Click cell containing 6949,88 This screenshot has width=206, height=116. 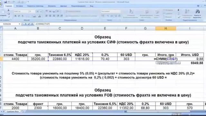(190, 63)
